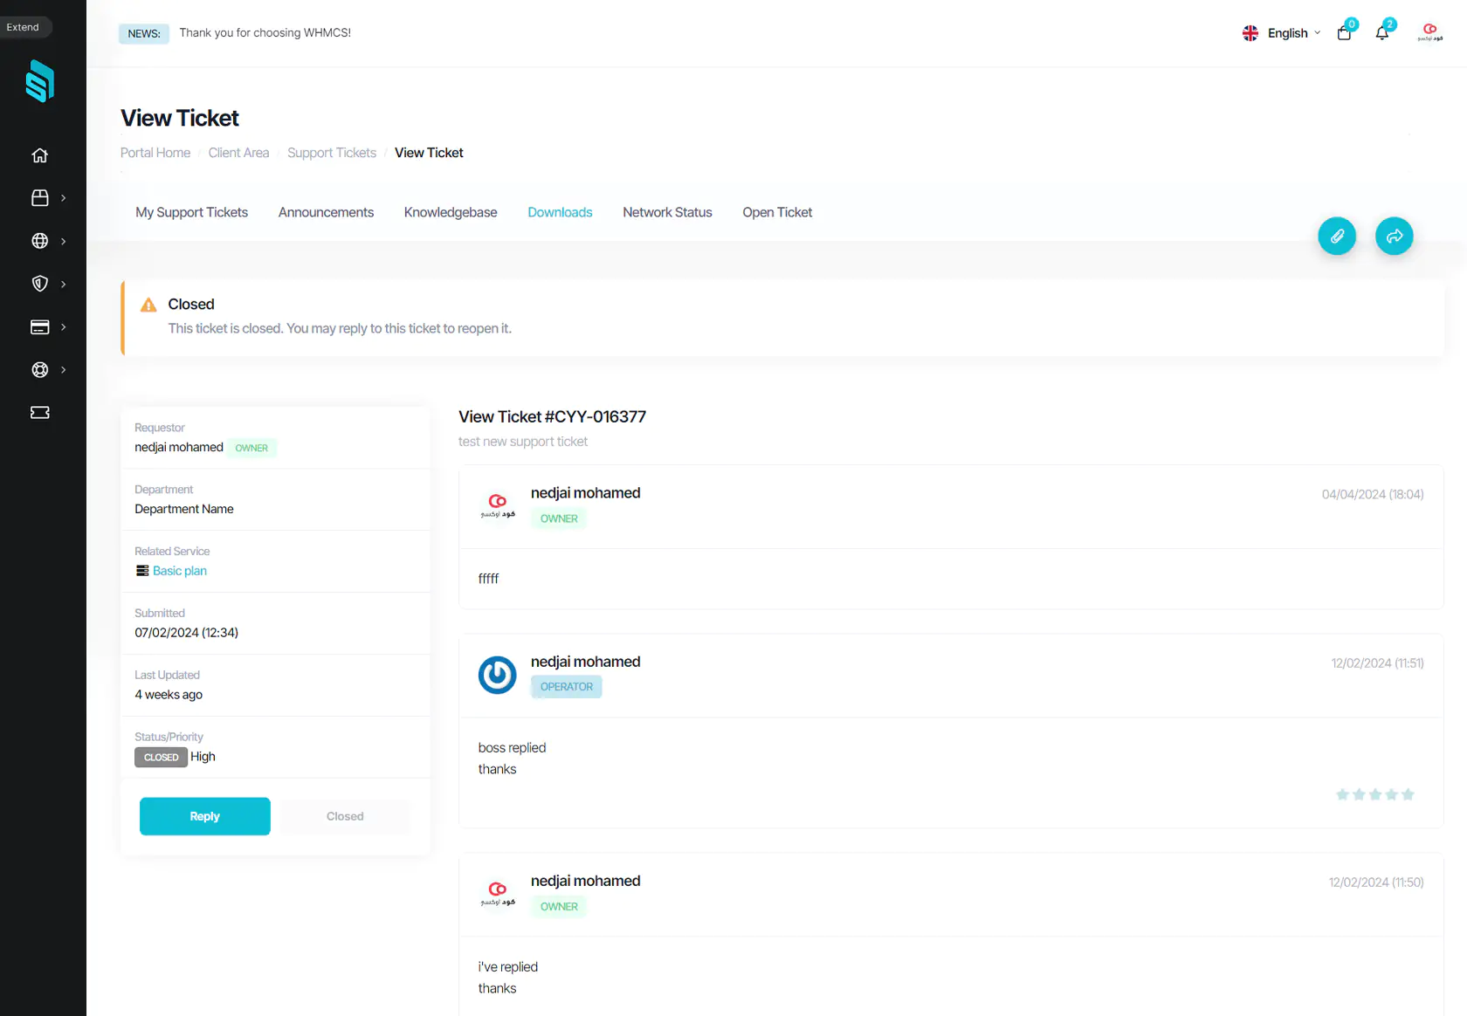Image resolution: width=1467 pixels, height=1016 pixels.
Task: Click the NEWS badge in the header
Action: tap(144, 33)
